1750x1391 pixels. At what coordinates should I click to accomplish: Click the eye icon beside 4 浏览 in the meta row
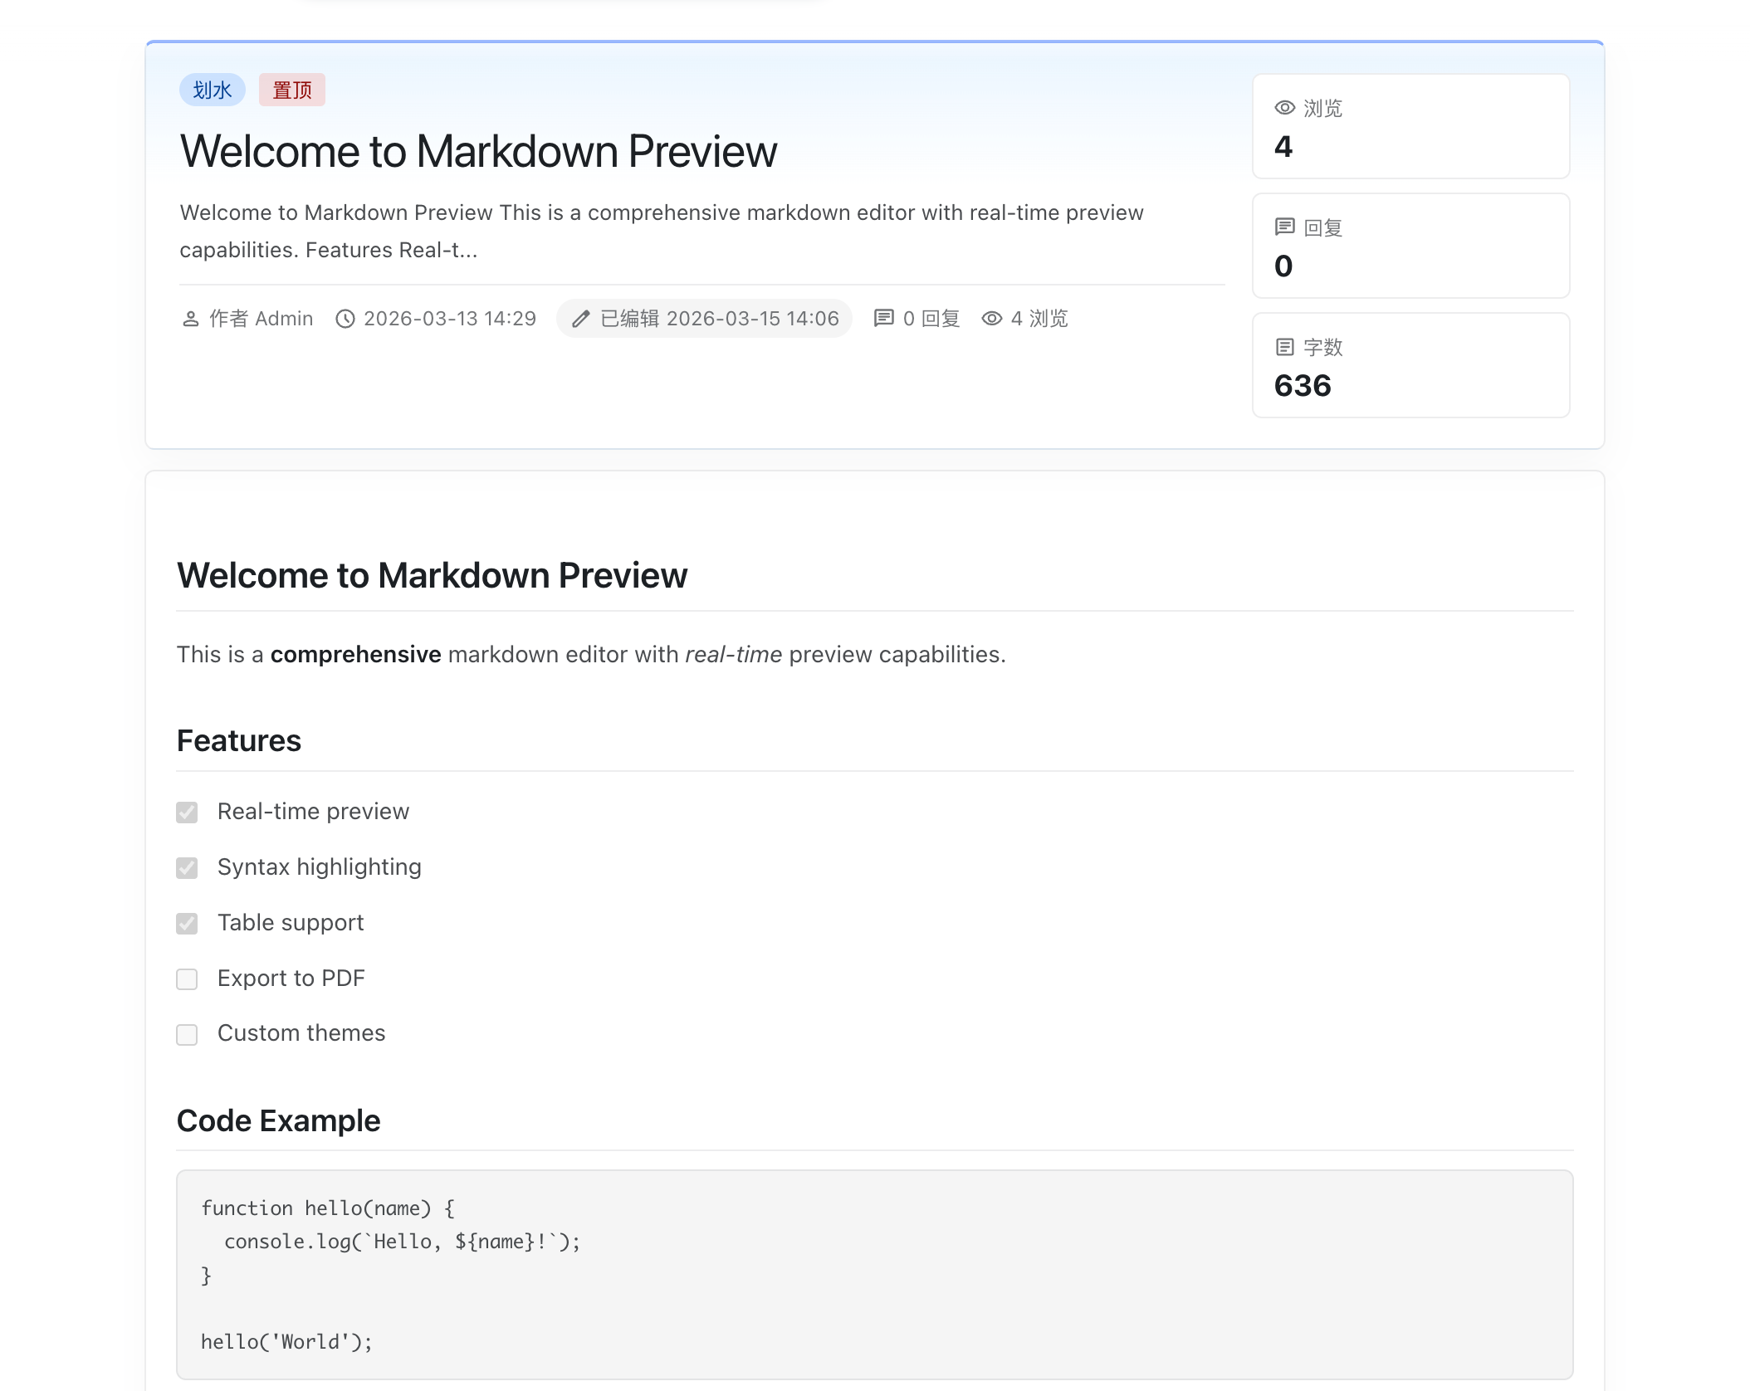click(991, 319)
